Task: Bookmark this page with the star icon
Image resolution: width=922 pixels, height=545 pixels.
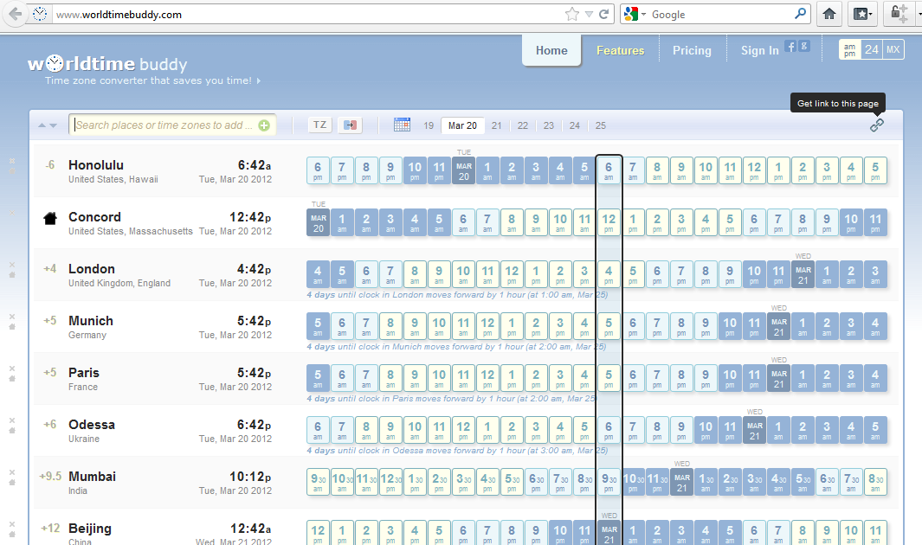Action: pos(571,14)
